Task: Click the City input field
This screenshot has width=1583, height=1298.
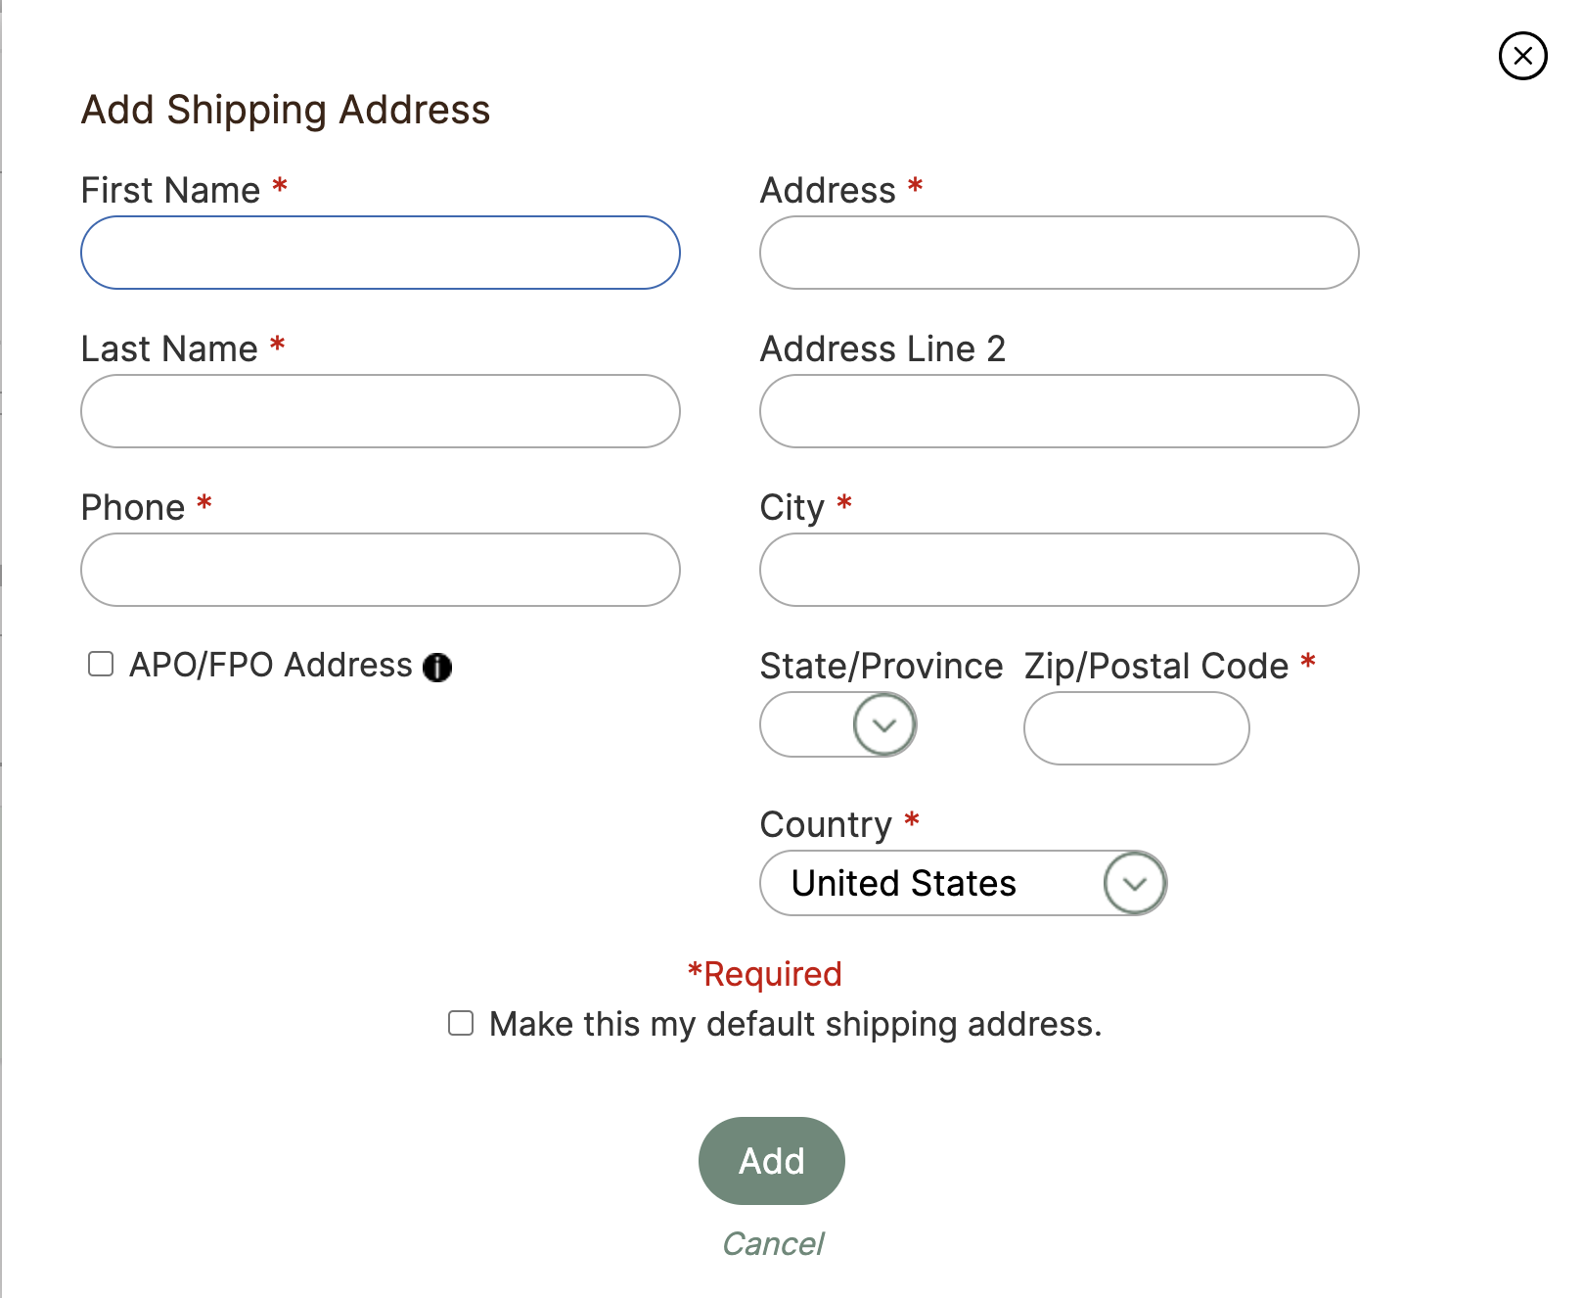Action: [x=1060, y=570]
